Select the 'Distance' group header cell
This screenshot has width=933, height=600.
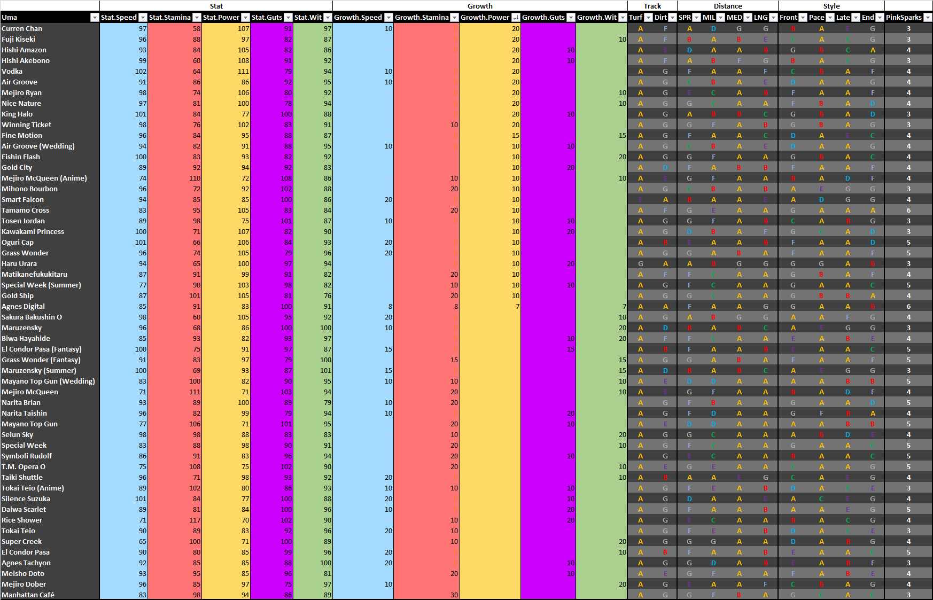point(728,6)
